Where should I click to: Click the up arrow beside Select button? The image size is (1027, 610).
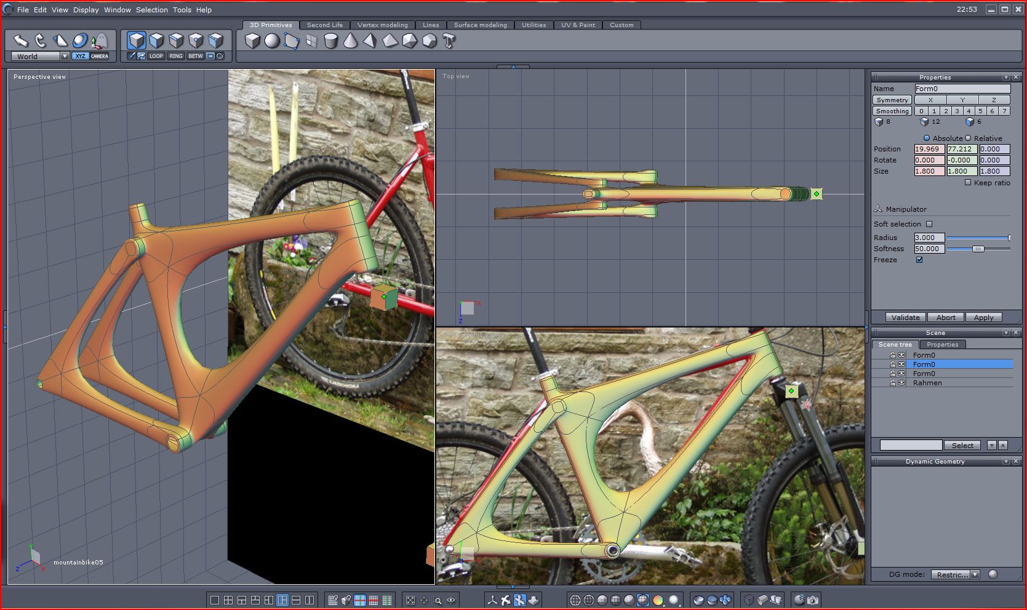click(x=1003, y=445)
